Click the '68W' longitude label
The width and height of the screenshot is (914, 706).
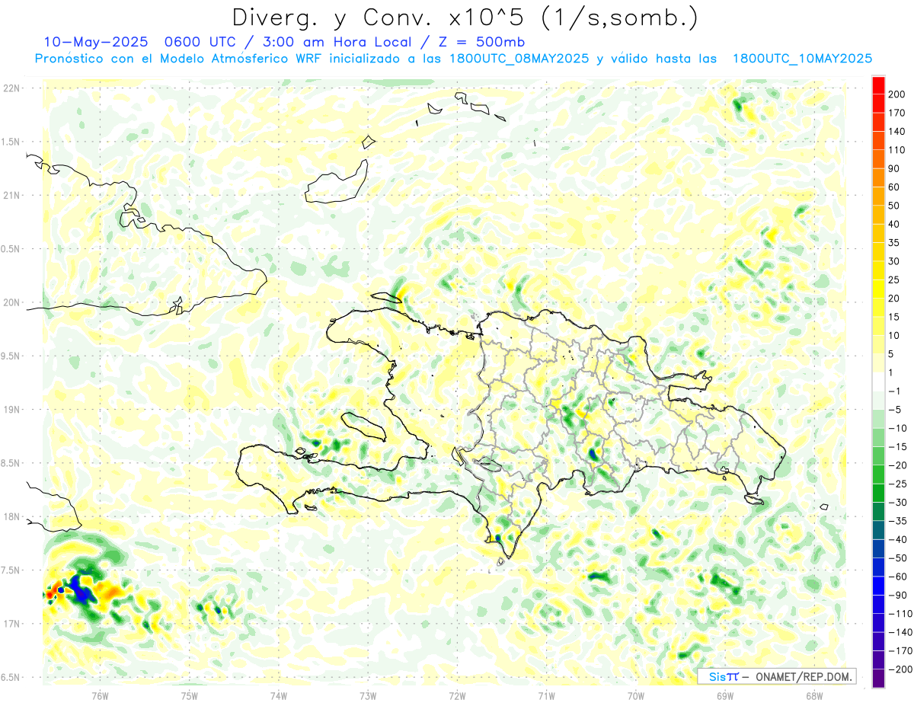(813, 695)
